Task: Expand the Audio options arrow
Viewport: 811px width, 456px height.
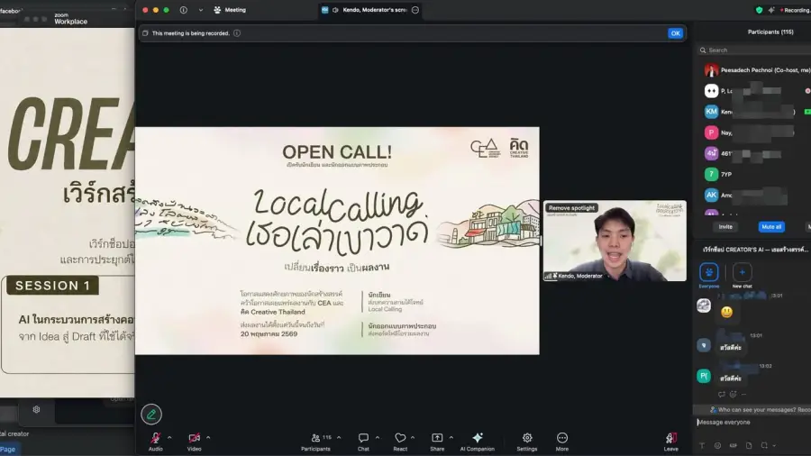Action: pos(169,437)
